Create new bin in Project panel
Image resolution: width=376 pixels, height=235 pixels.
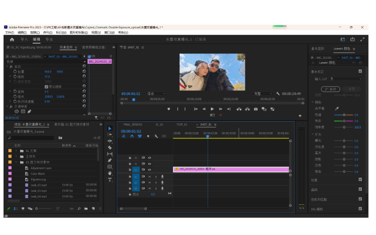86,208
